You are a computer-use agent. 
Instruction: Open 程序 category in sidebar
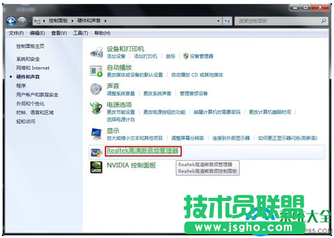pyautogui.click(x=21, y=86)
